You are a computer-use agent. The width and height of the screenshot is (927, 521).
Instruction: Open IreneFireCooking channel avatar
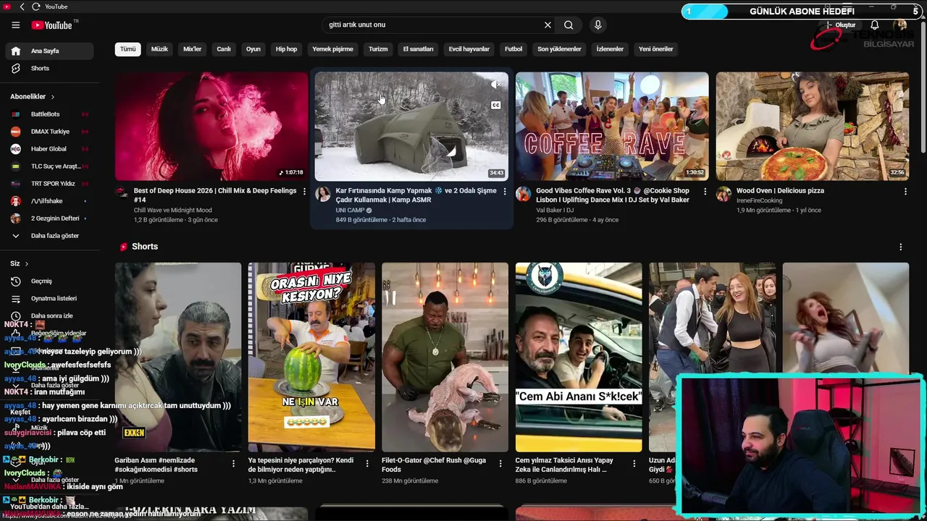point(723,194)
